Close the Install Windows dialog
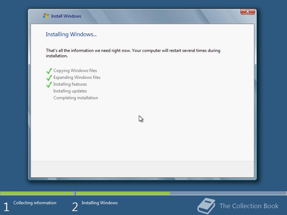 point(248,11)
